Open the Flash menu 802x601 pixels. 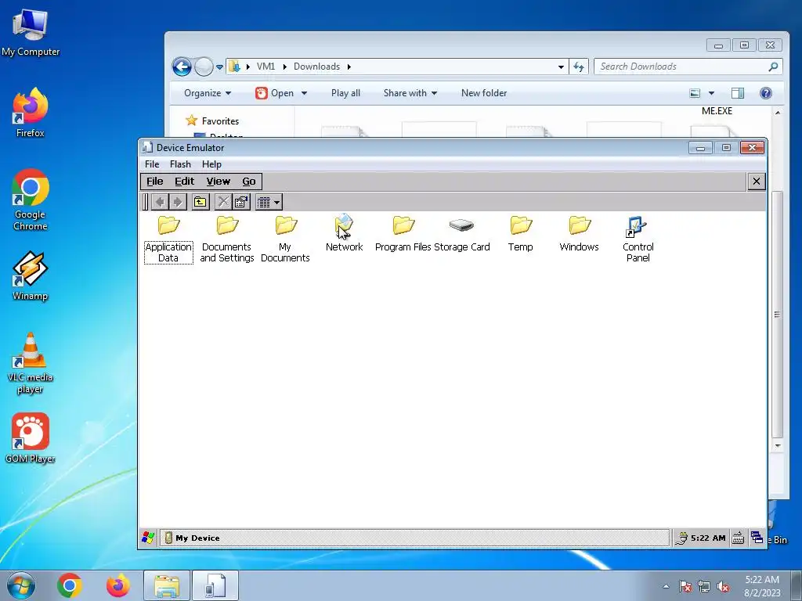(180, 164)
